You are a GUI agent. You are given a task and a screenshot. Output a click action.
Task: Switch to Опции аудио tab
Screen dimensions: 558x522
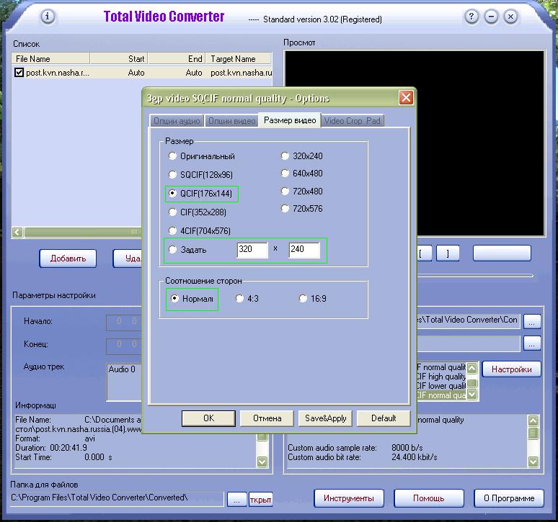177,121
